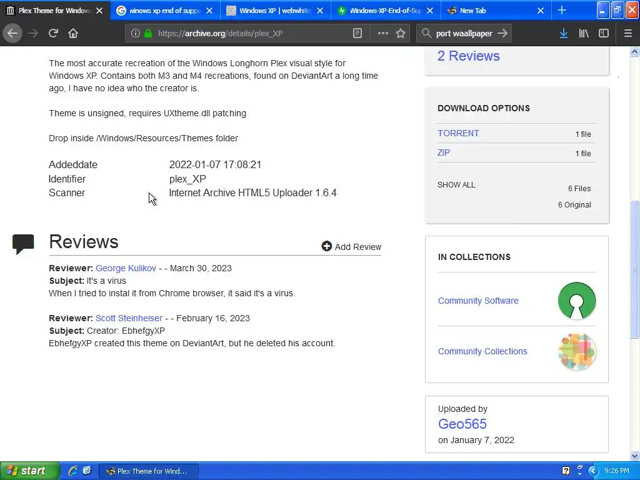Close the Windows-XP-End-of-Support tab
Image resolution: width=640 pixels, height=480 pixels.
(x=430, y=11)
